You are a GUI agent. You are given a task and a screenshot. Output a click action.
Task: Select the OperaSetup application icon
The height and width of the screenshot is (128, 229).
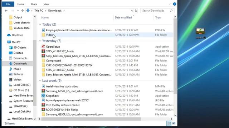pyautogui.click(x=43, y=47)
